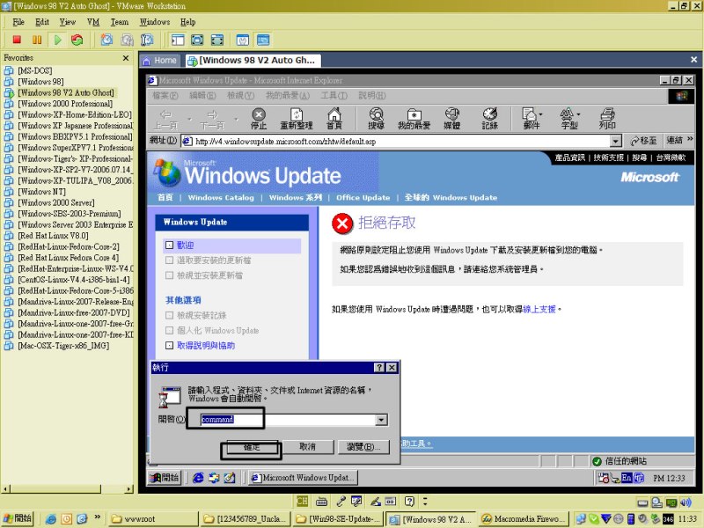Click the Windows Catalog nav link

221,197
